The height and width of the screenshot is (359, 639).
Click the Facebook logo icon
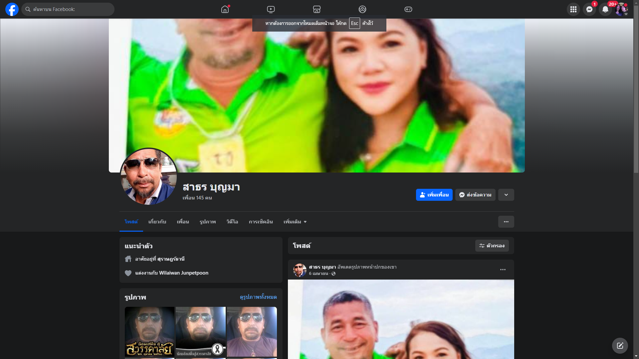tap(12, 9)
